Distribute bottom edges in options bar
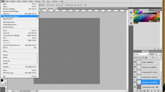Viewport: 165px width, 92px height. [72, 5]
